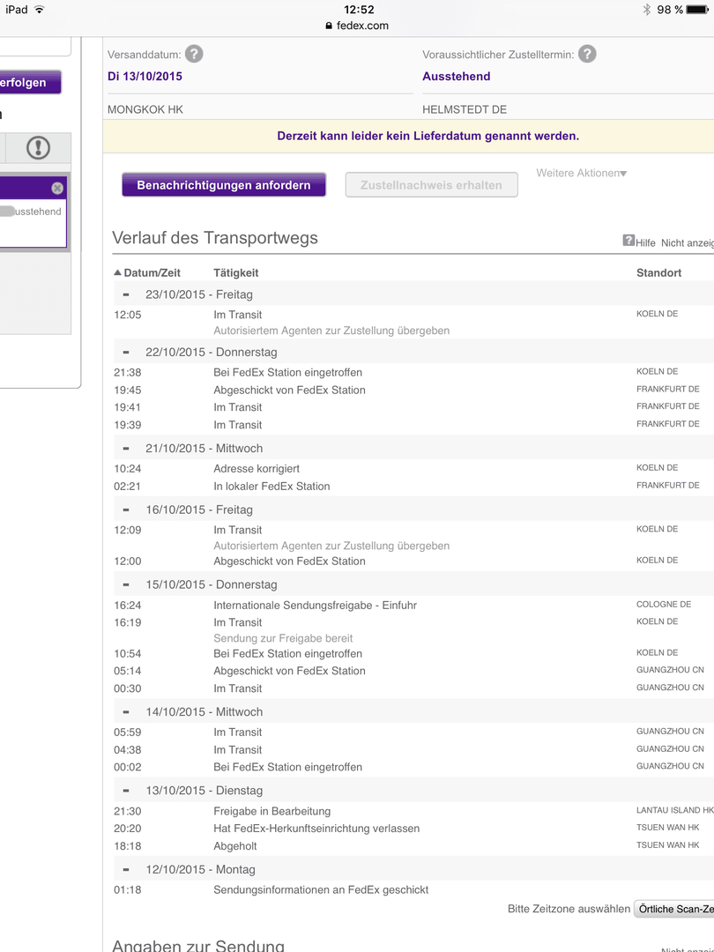
Task: Close the tracked shipment card
Action: [57, 189]
